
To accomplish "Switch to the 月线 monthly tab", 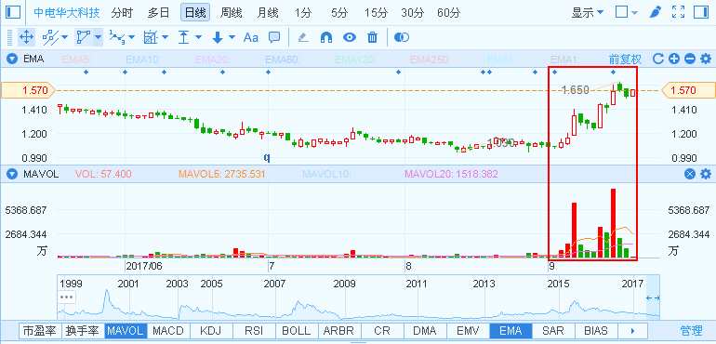I will [x=267, y=13].
